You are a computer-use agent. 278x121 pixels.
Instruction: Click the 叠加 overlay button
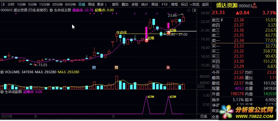point(125,4)
